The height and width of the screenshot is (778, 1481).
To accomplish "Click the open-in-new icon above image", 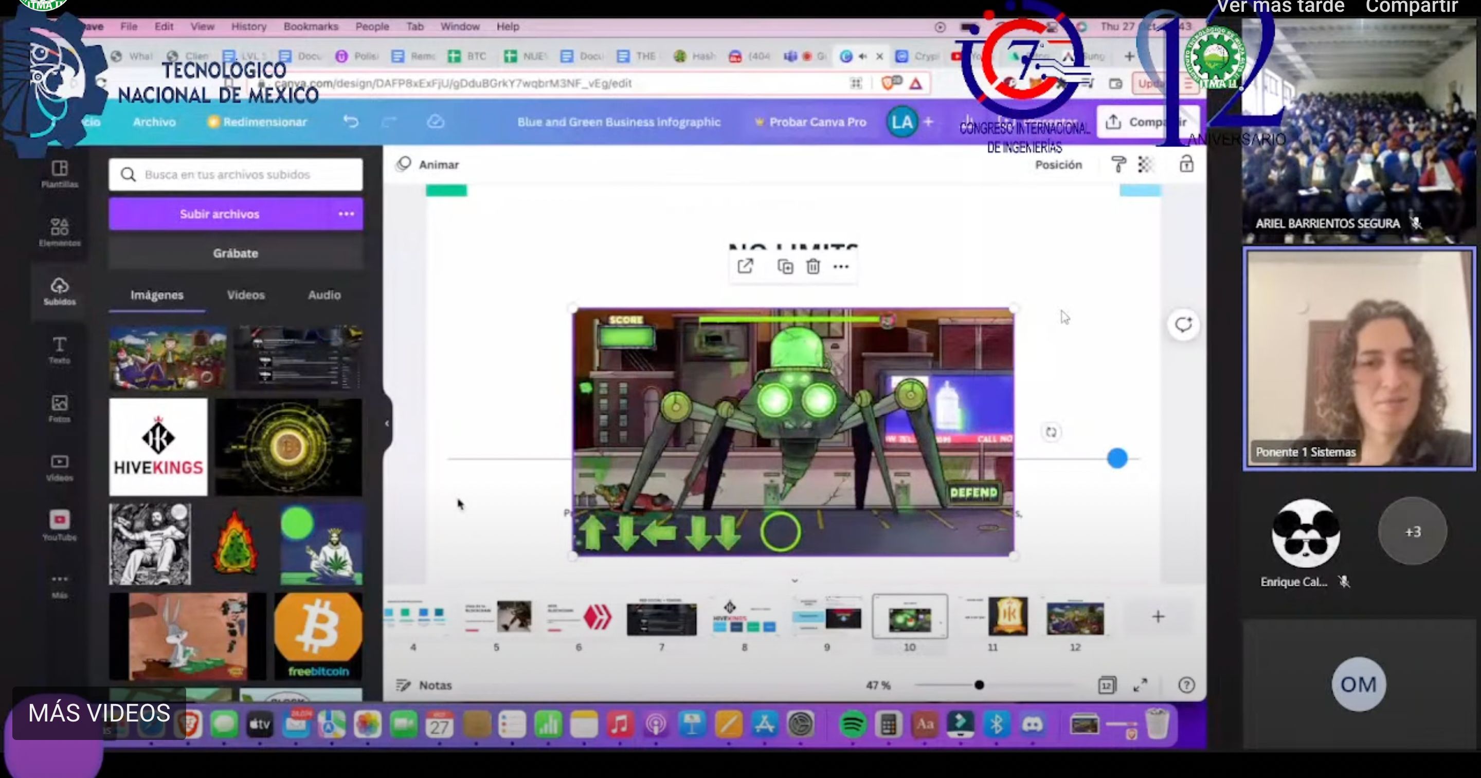I will 745,266.
